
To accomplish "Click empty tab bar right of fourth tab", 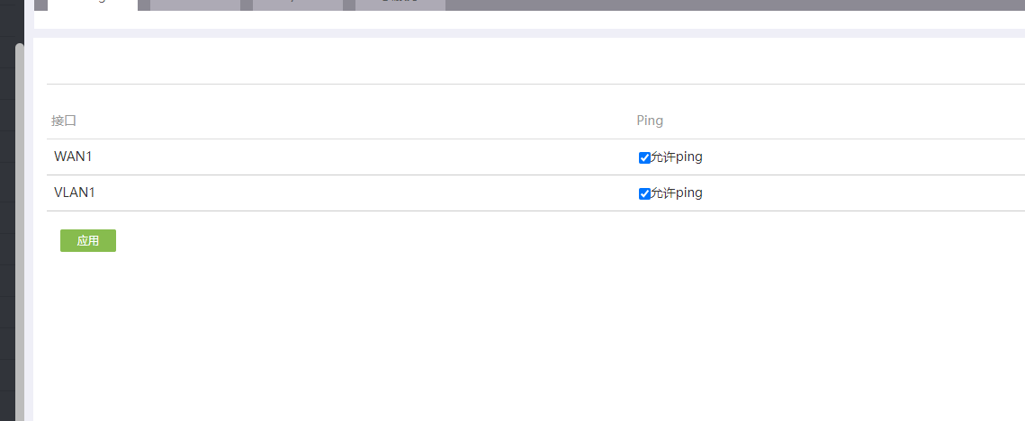I will coord(720,4).
